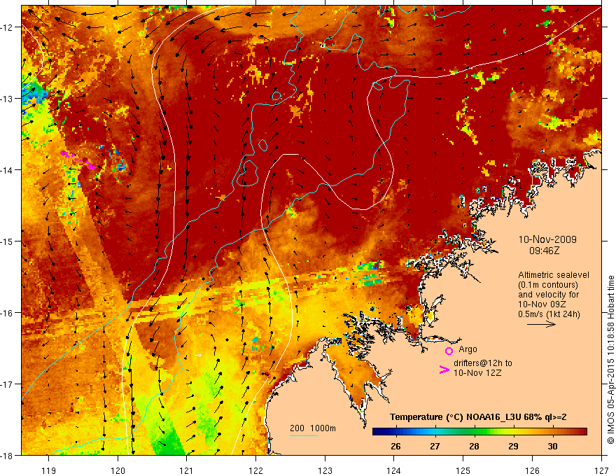Click the 'Temperature (°C) NOAA16_L3U 68% ql>=2' title
This screenshot has width=616, height=476.
click(478, 417)
